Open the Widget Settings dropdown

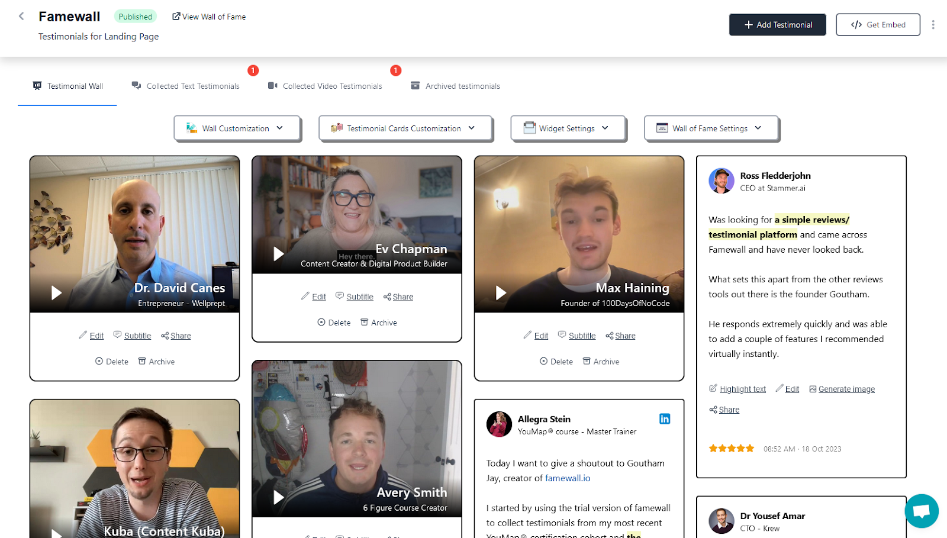point(567,128)
